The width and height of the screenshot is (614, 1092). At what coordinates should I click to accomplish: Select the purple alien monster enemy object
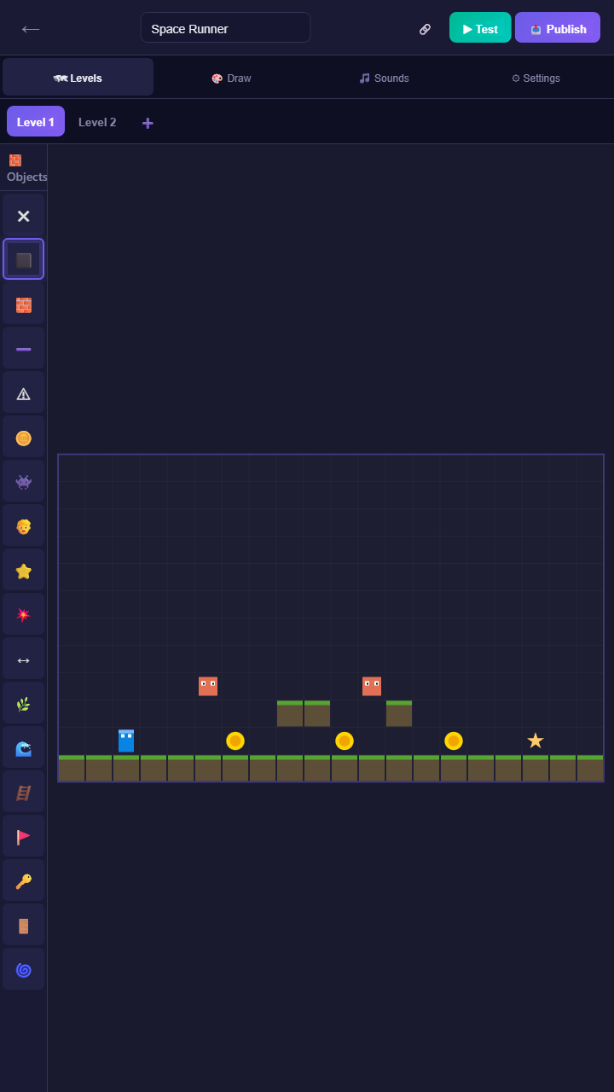[x=23, y=482]
